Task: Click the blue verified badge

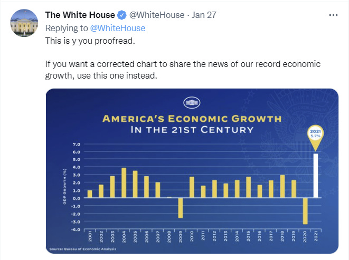Action: [x=121, y=15]
